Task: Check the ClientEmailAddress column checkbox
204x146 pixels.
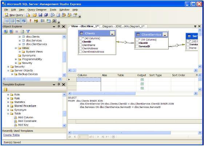Action: tap(80, 51)
